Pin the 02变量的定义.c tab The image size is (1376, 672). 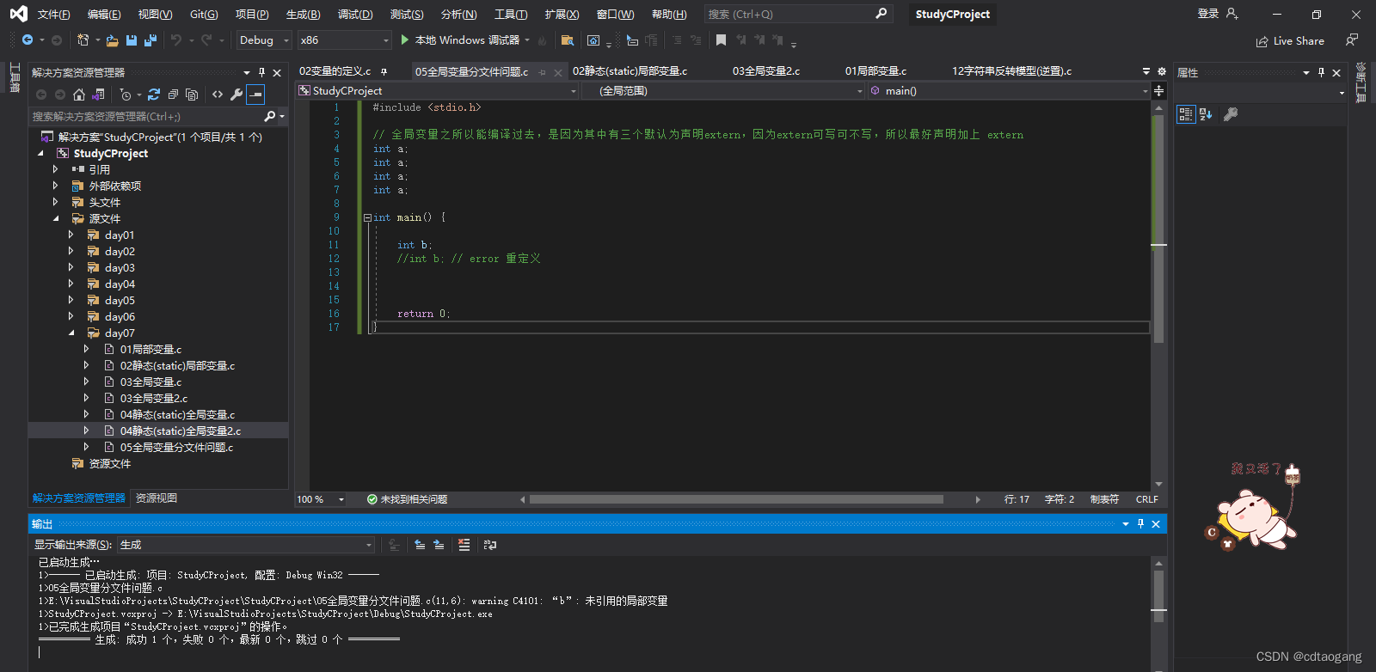click(384, 71)
